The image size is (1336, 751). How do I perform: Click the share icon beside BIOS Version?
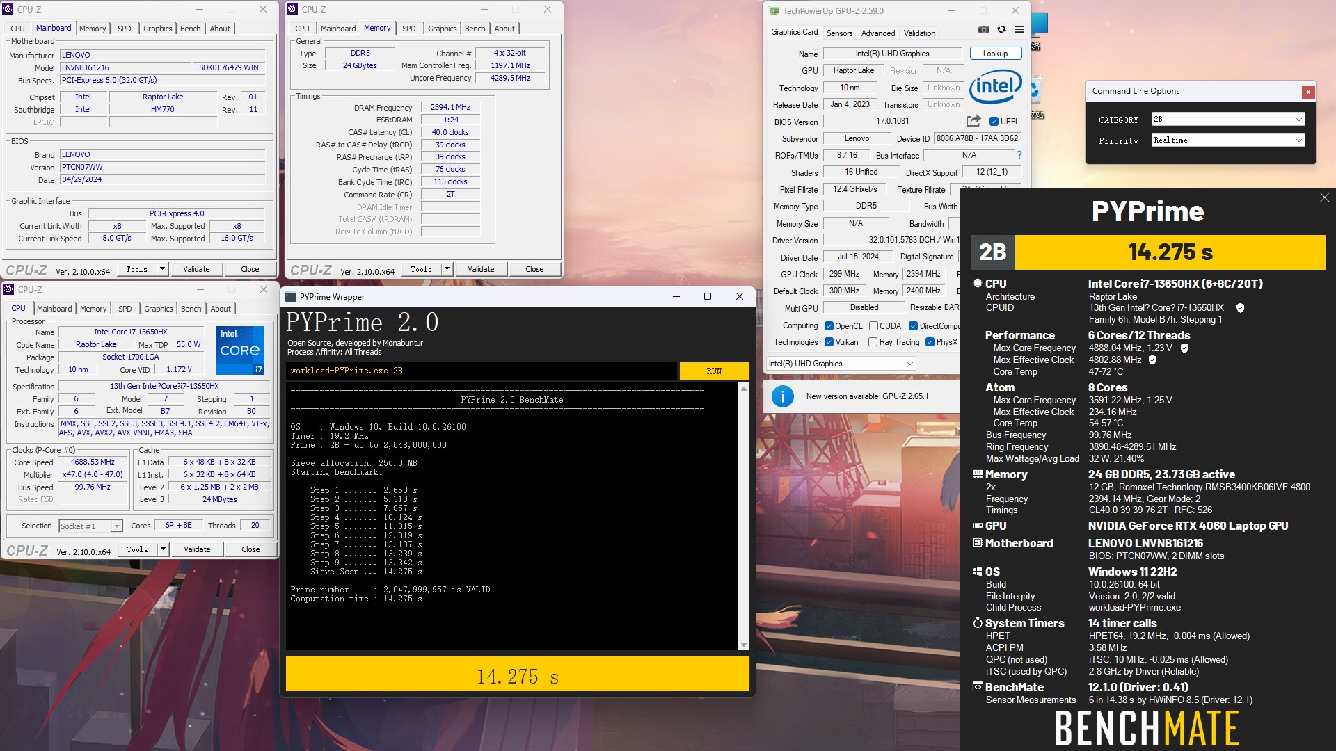(x=973, y=121)
